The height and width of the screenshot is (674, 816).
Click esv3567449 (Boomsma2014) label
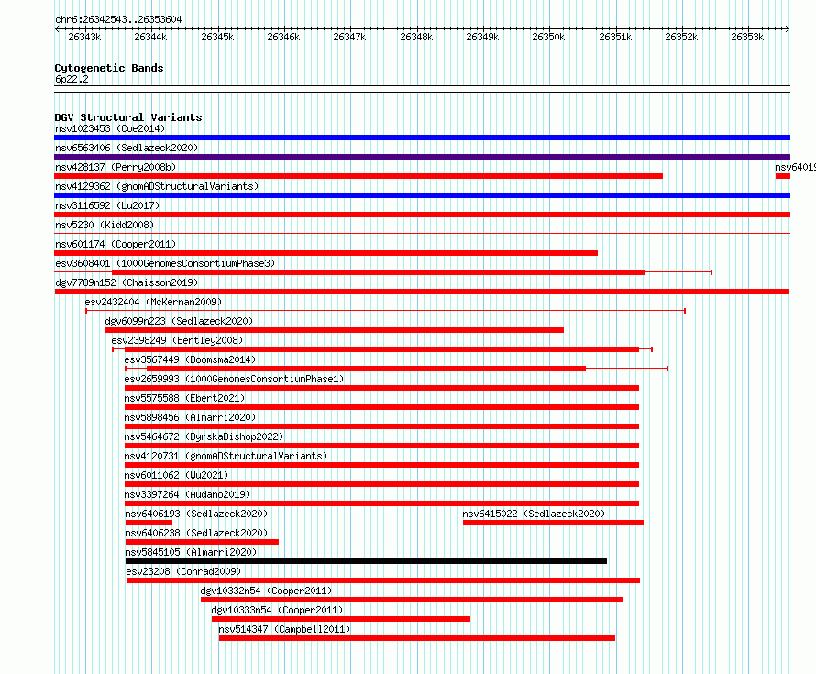(x=190, y=359)
